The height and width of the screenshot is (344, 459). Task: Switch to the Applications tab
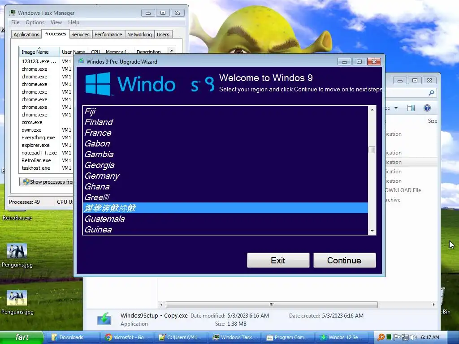(x=26, y=34)
